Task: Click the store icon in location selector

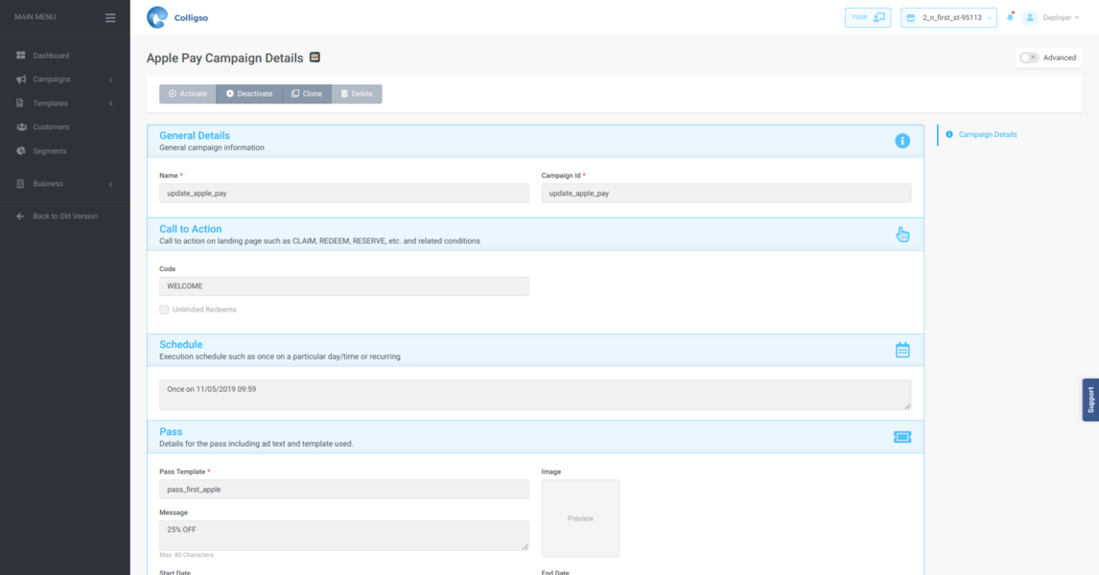Action: point(910,17)
